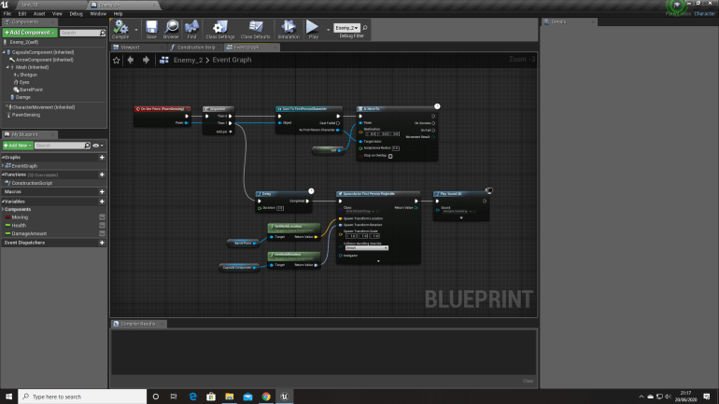Start Simulation from the toolbar

pyautogui.click(x=289, y=29)
